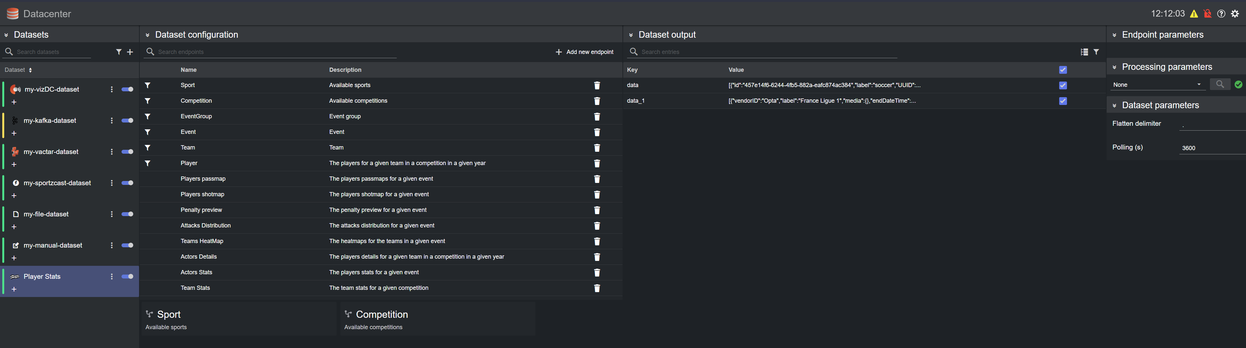Viewport: 1246px width, 348px height.
Task: Toggle the Player Stats dataset switch
Action: tap(127, 277)
